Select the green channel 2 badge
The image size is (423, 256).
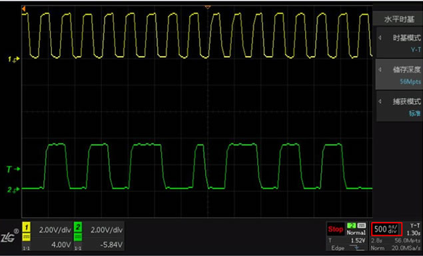point(78,227)
